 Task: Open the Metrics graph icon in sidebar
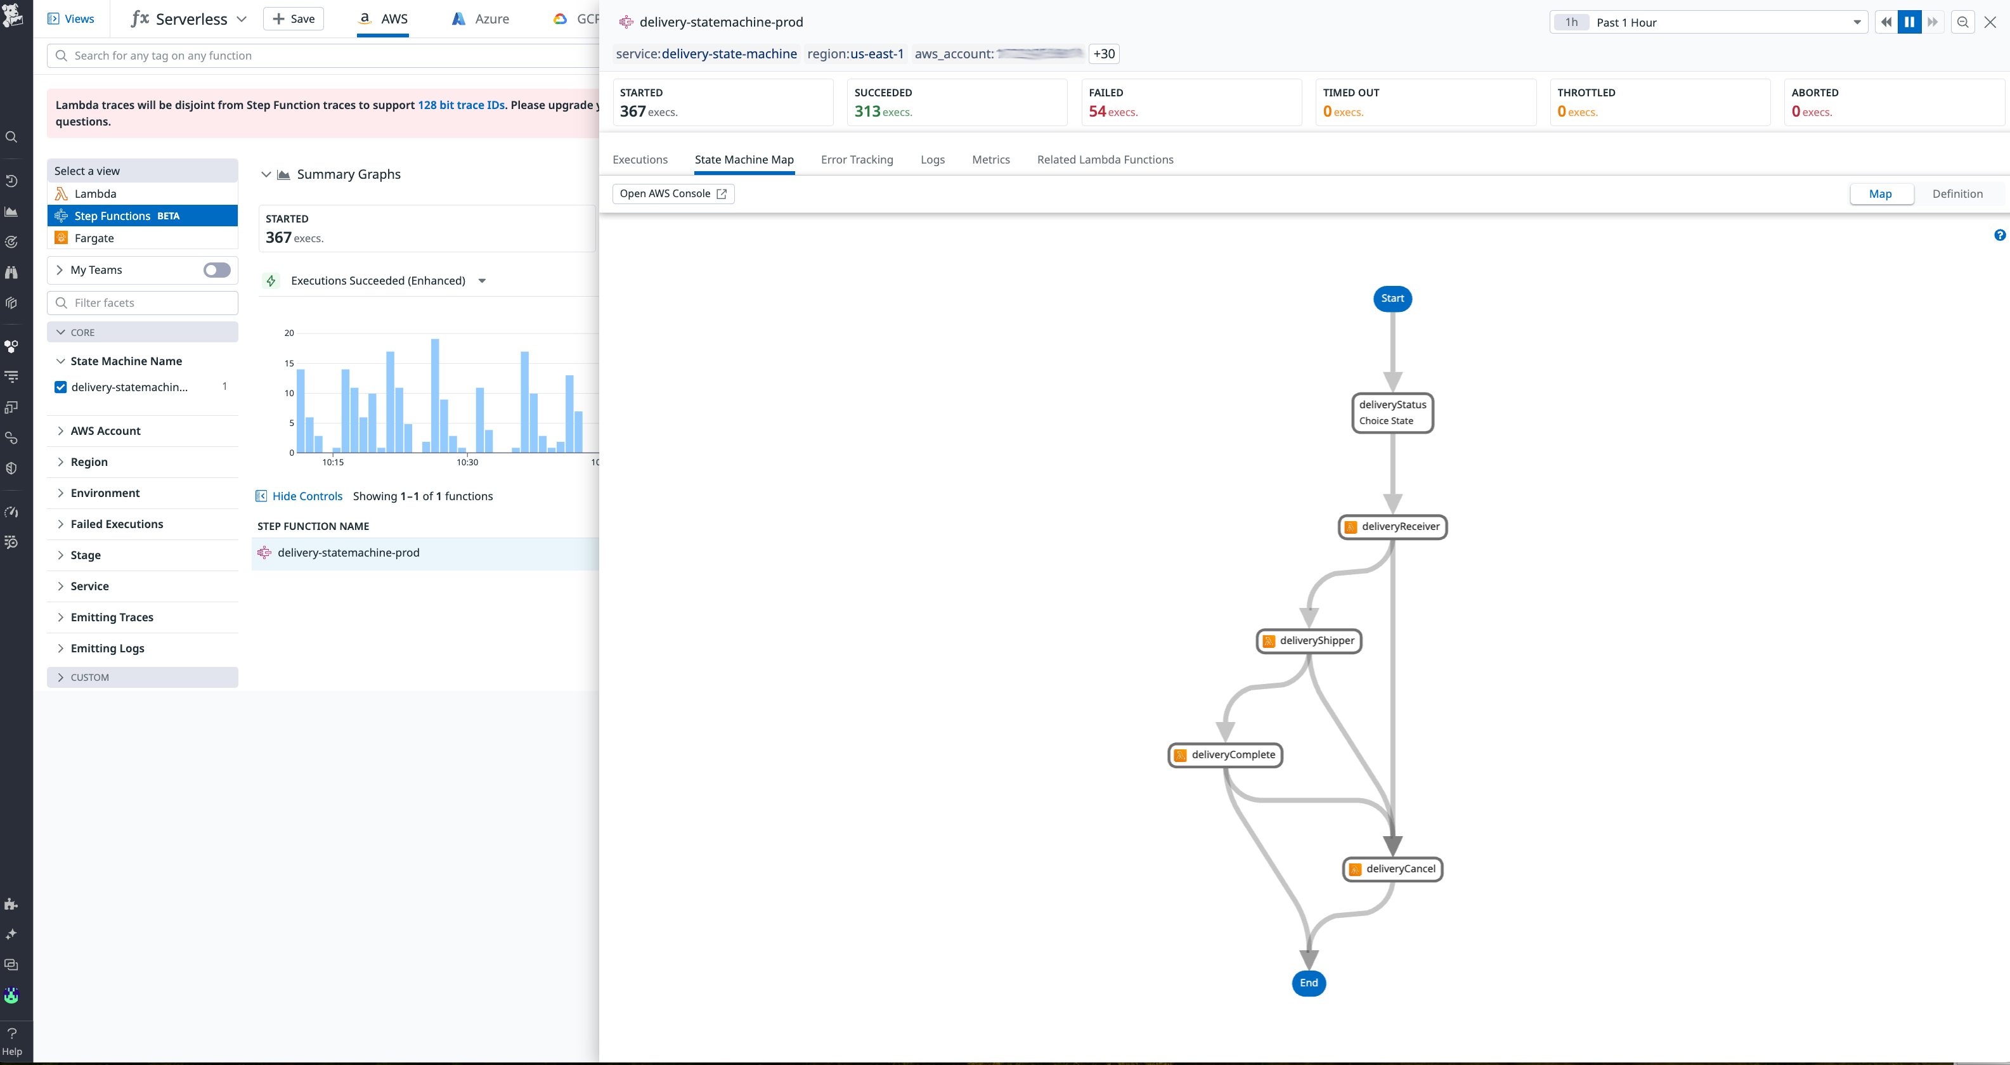(x=11, y=212)
